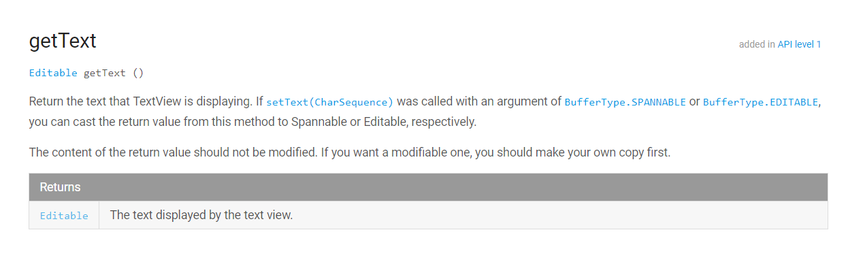Click the getText heading

tap(63, 41)
